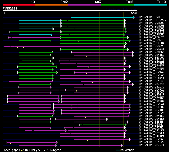Click the query end position 554

(133, 13)
